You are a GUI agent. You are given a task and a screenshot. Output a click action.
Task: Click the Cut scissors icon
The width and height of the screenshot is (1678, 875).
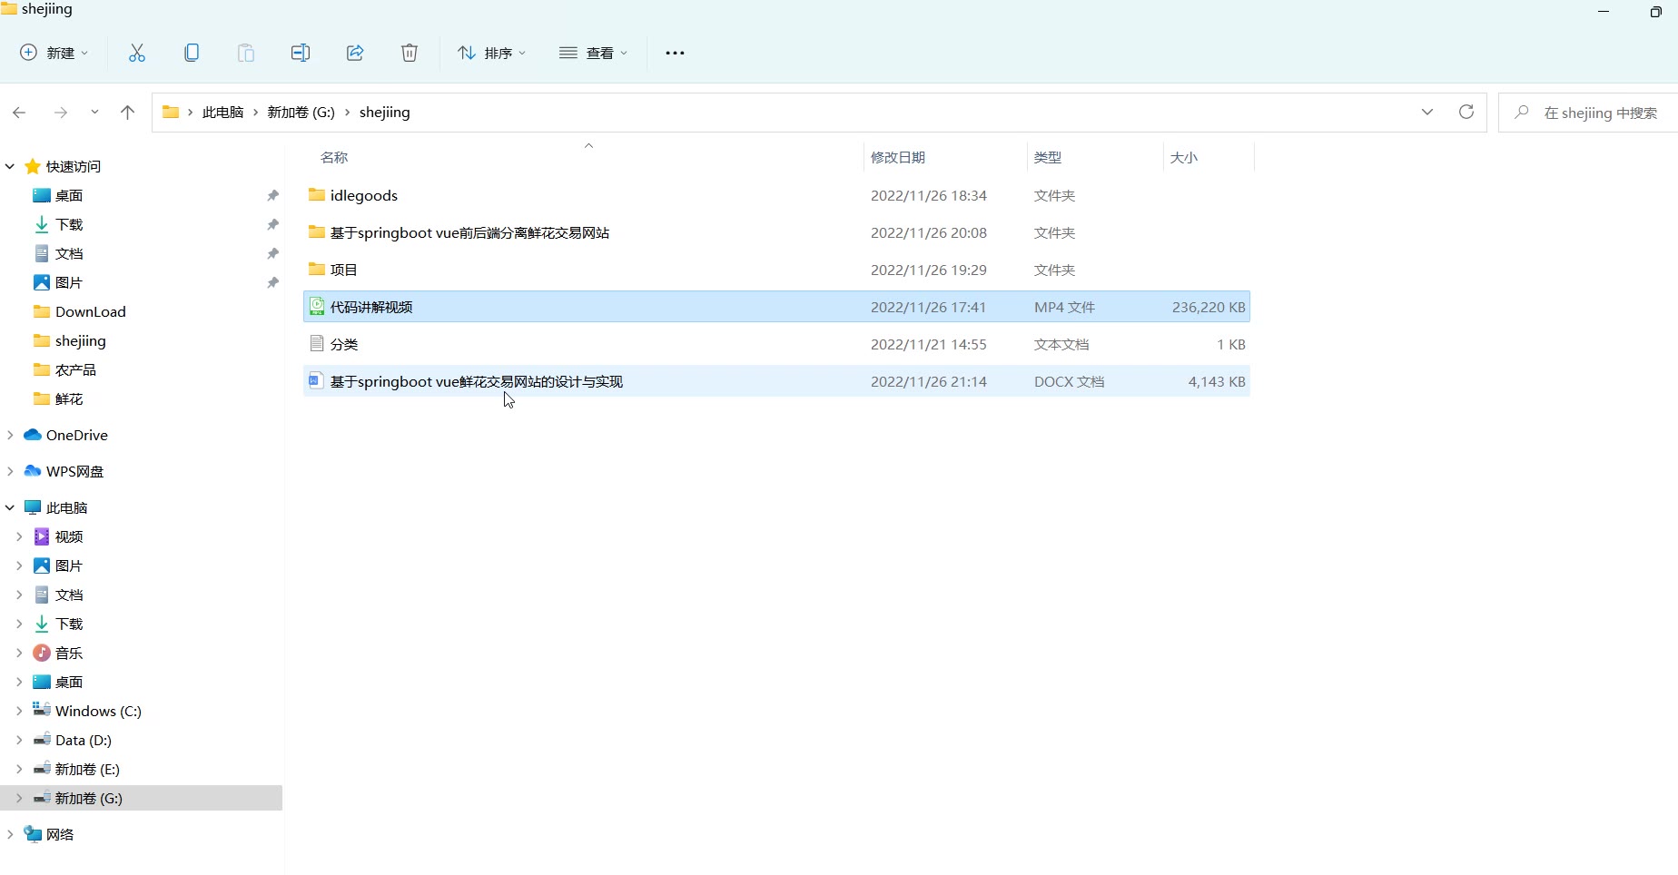click(137, 53)
